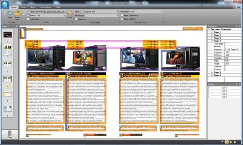
Task: Click the page view icon in status bar
Action: (231, 142)
